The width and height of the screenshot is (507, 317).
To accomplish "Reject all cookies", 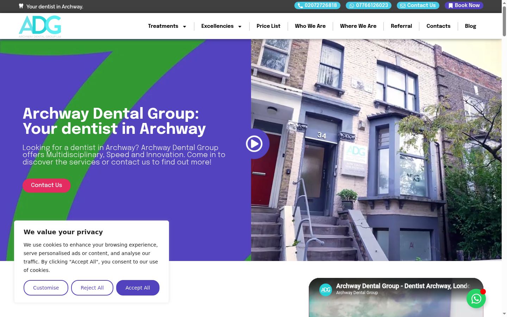I will [x=92, y=288].
